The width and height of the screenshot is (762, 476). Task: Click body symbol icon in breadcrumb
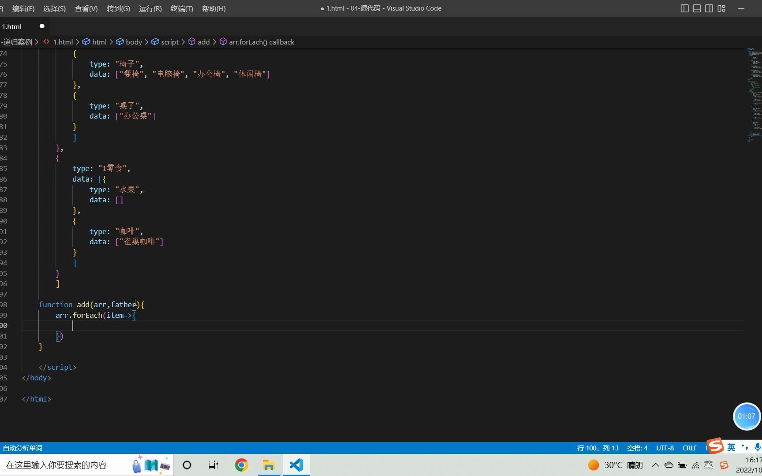coord(120,41)
